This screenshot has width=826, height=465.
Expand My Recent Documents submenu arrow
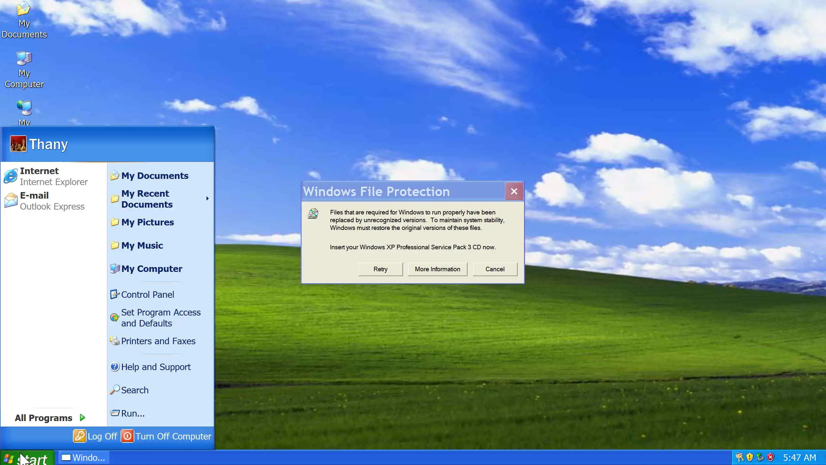(207, 199)
